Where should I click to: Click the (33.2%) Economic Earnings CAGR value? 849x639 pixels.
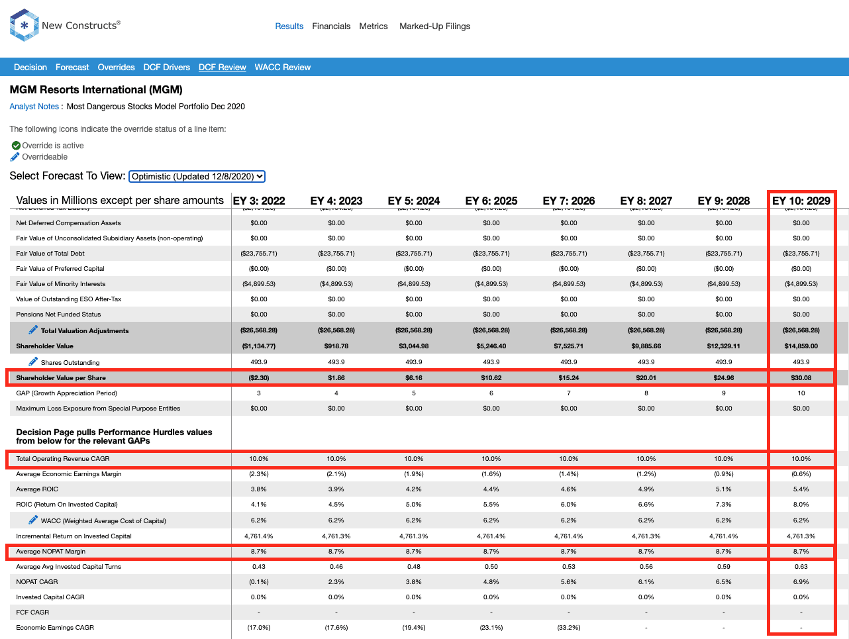click(569, 628)
